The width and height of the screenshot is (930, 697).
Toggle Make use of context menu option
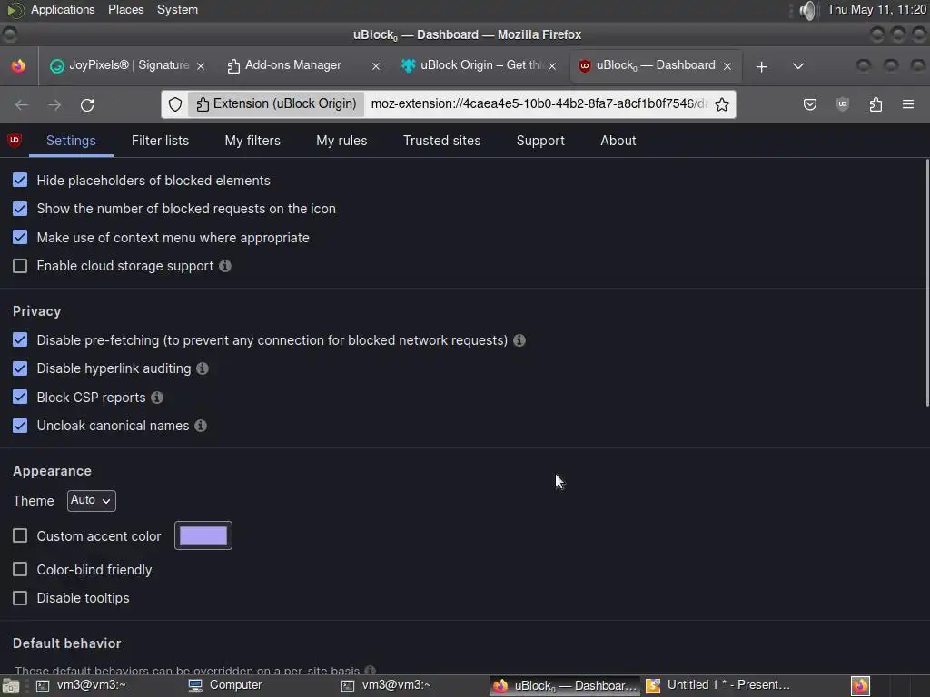20,237
